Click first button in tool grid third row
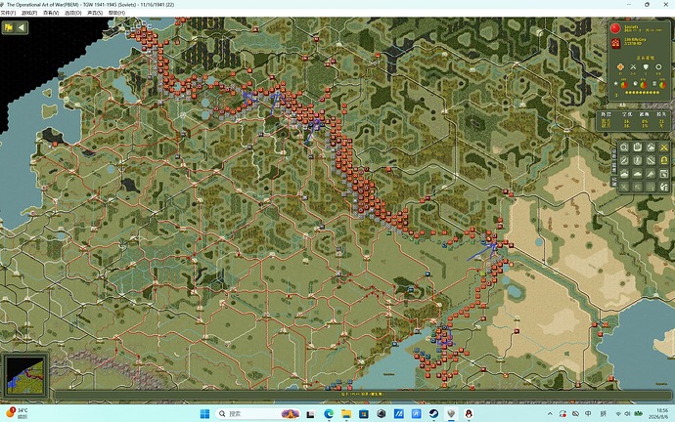 (x=624, y=174)
